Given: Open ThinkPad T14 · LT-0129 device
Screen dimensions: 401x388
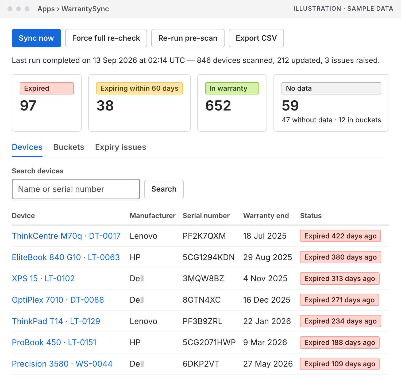Looking at the screenshot, I should [x=56, y=321].
